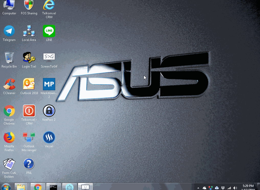260x190 pixels.
Task: Show hidden system tray icons arrow
Action: 198,188
